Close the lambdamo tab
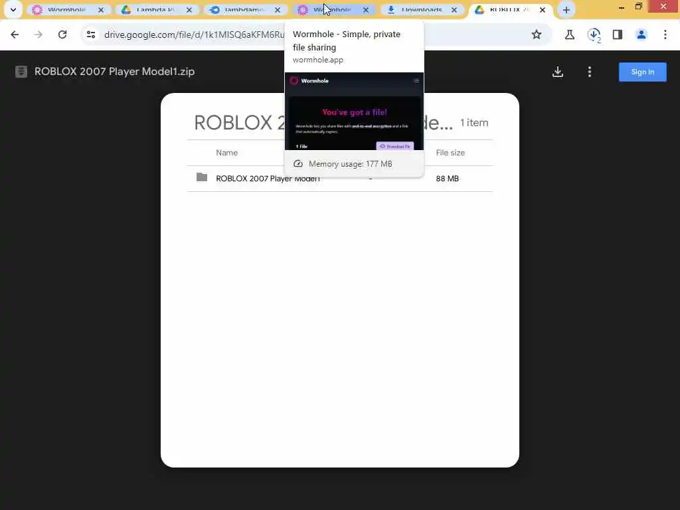 tap(278, 9)
